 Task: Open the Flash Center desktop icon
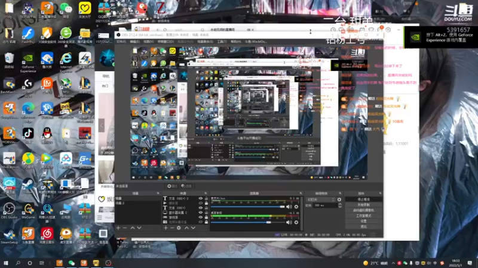[28, 34]
